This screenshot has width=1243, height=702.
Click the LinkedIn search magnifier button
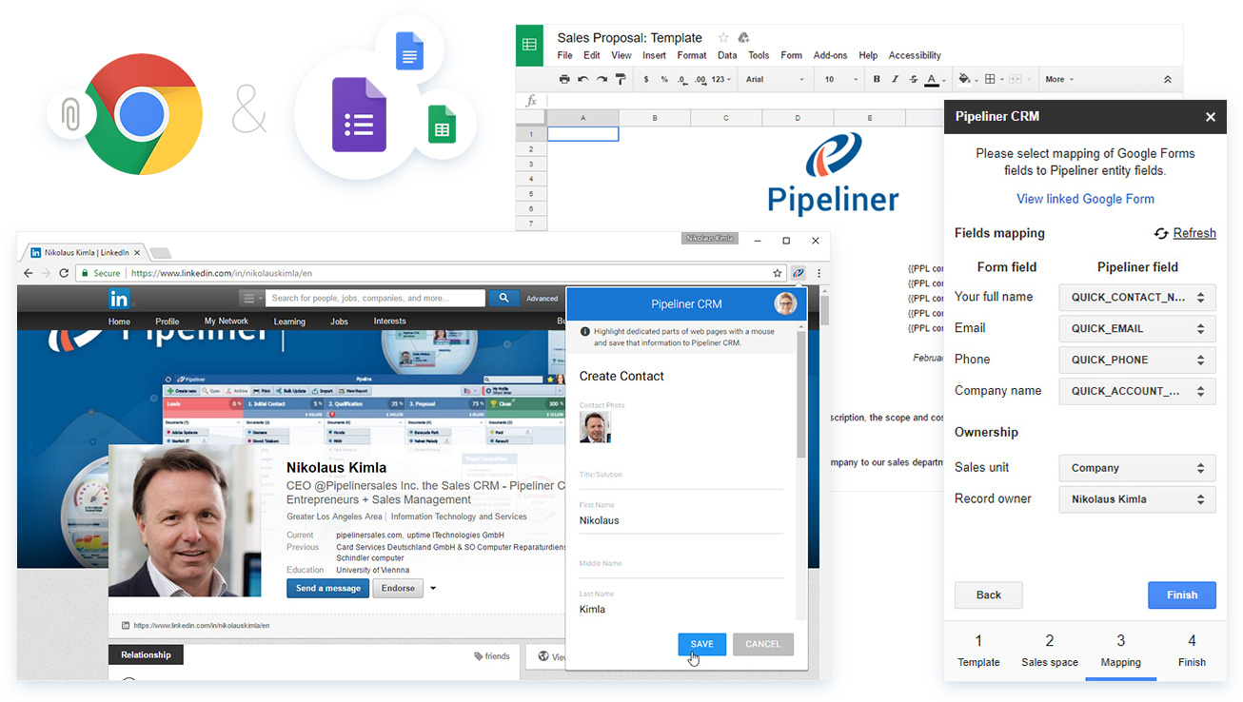pyautogui.click(x=503, y=298)
